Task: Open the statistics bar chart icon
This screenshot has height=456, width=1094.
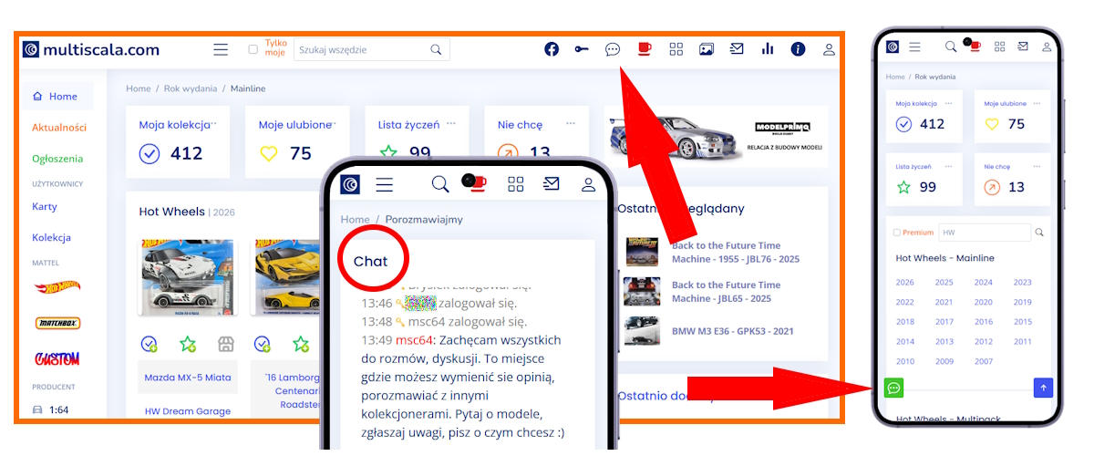Action: [768, 49]
